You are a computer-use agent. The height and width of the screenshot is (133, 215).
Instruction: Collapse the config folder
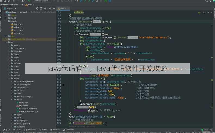pyautogui.click(x=6, y=21)
